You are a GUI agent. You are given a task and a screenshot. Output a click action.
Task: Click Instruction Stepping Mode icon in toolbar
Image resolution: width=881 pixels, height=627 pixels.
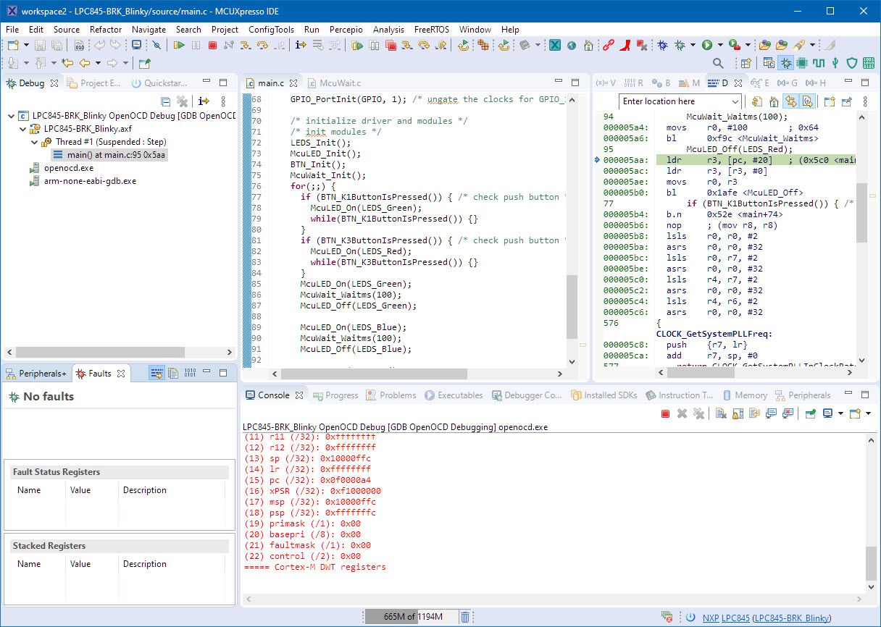(x=301, y=46)
